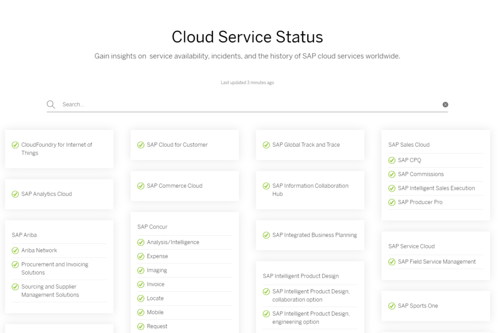This screenshot has width=498, height=333.
Task: Select the Mobile entry under SAP Concur
Action: 155,312
